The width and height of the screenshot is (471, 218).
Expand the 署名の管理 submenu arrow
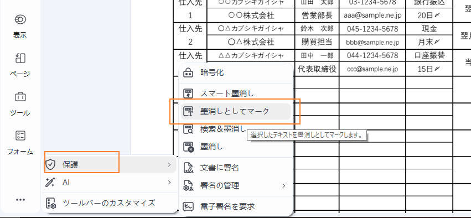[x=284, y=186]
